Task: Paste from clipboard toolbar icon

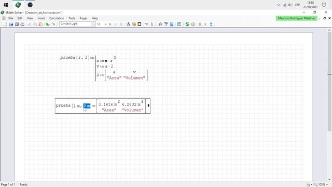Action: coord(40,24)
